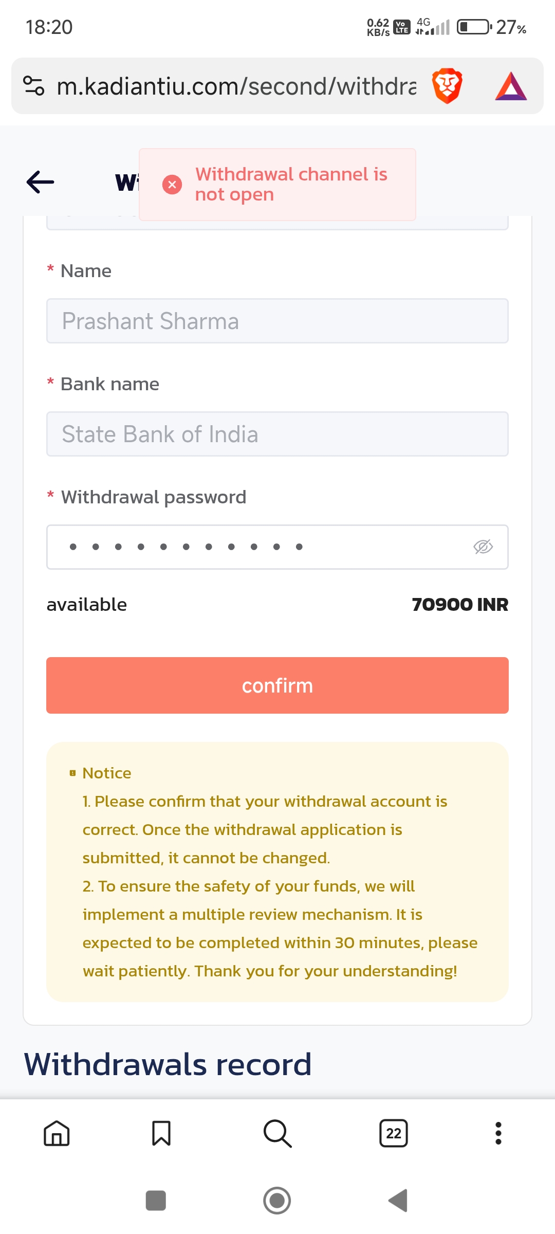Dismiss the red error close icon
This screenshot has height=1234, width=555.
[x=172, y=185]
